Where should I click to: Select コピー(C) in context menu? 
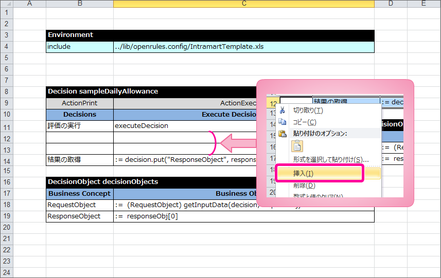click(x=305, y=122)
